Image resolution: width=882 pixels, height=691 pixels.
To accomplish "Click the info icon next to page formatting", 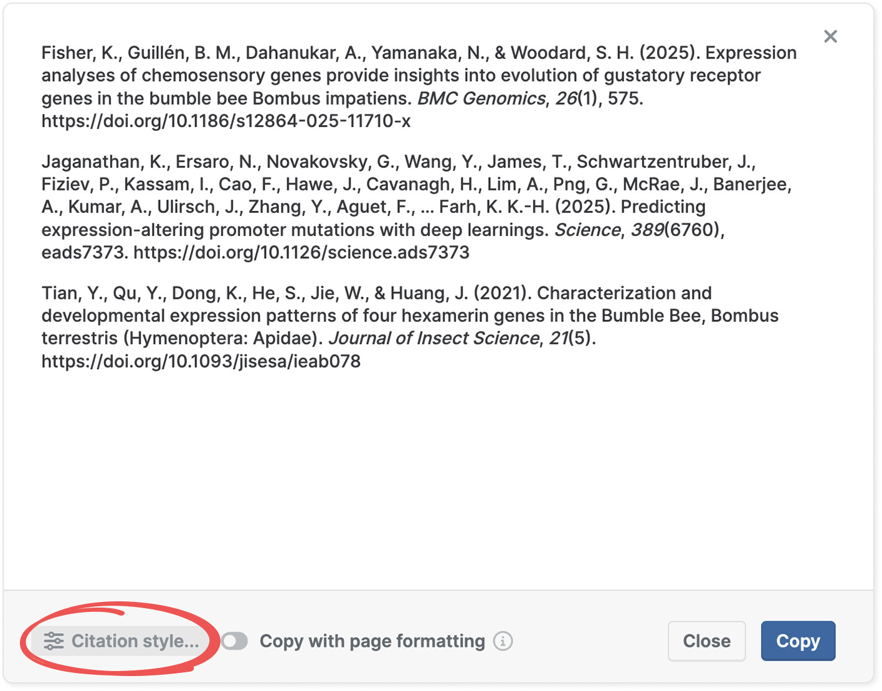I will click(x=503, y=641).
